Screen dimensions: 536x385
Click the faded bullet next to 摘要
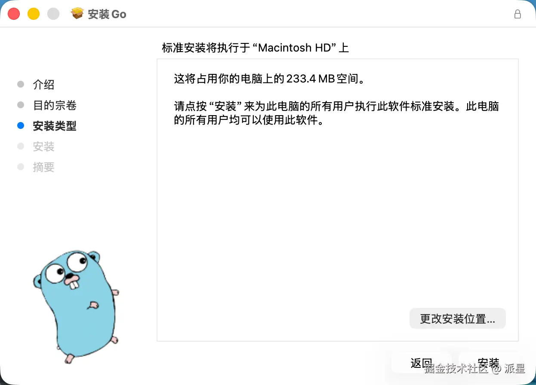pos(21,167)
